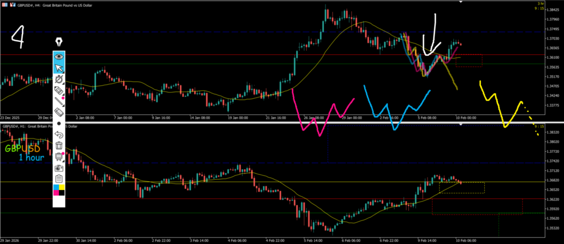The width and height of the screenshot is (564, 244).
Task: Click the 1.36820 price label on H1 scale
Action: click(x=552, y=180)
